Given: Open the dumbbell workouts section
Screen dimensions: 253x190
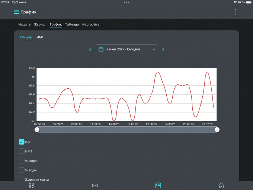Looking at the screenshot, I should (x=95, y=185).
